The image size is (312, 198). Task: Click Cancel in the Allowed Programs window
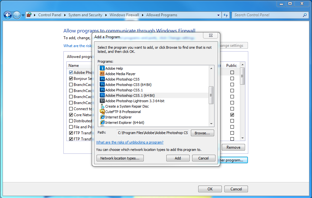pos(236,189)
